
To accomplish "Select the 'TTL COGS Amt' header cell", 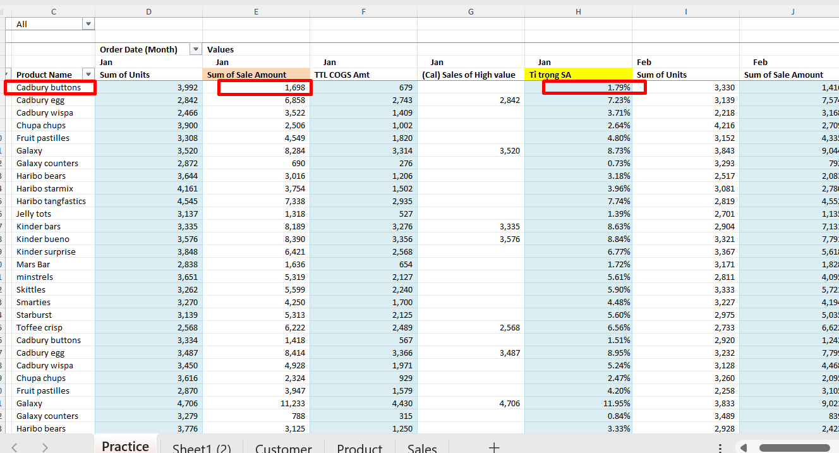I will [363, 75].
